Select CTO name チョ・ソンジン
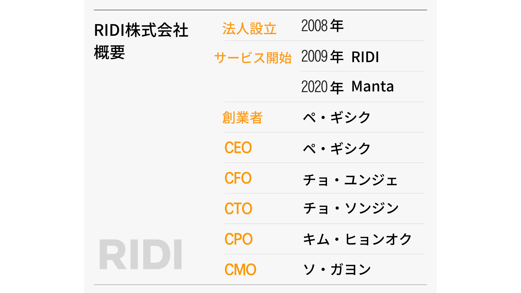The image size is (521, 293). pos(351,208)
